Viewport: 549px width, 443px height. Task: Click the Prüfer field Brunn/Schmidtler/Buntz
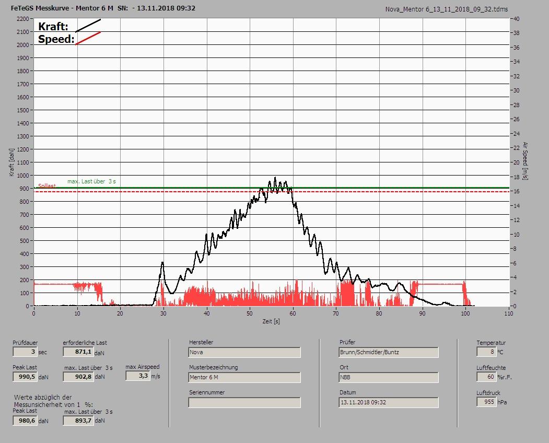389,352
